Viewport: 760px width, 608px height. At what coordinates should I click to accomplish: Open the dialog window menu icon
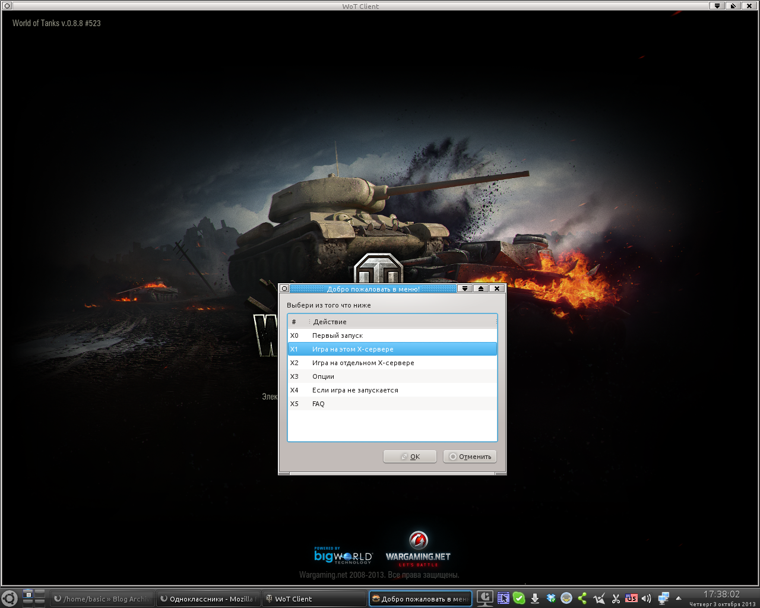284,289
